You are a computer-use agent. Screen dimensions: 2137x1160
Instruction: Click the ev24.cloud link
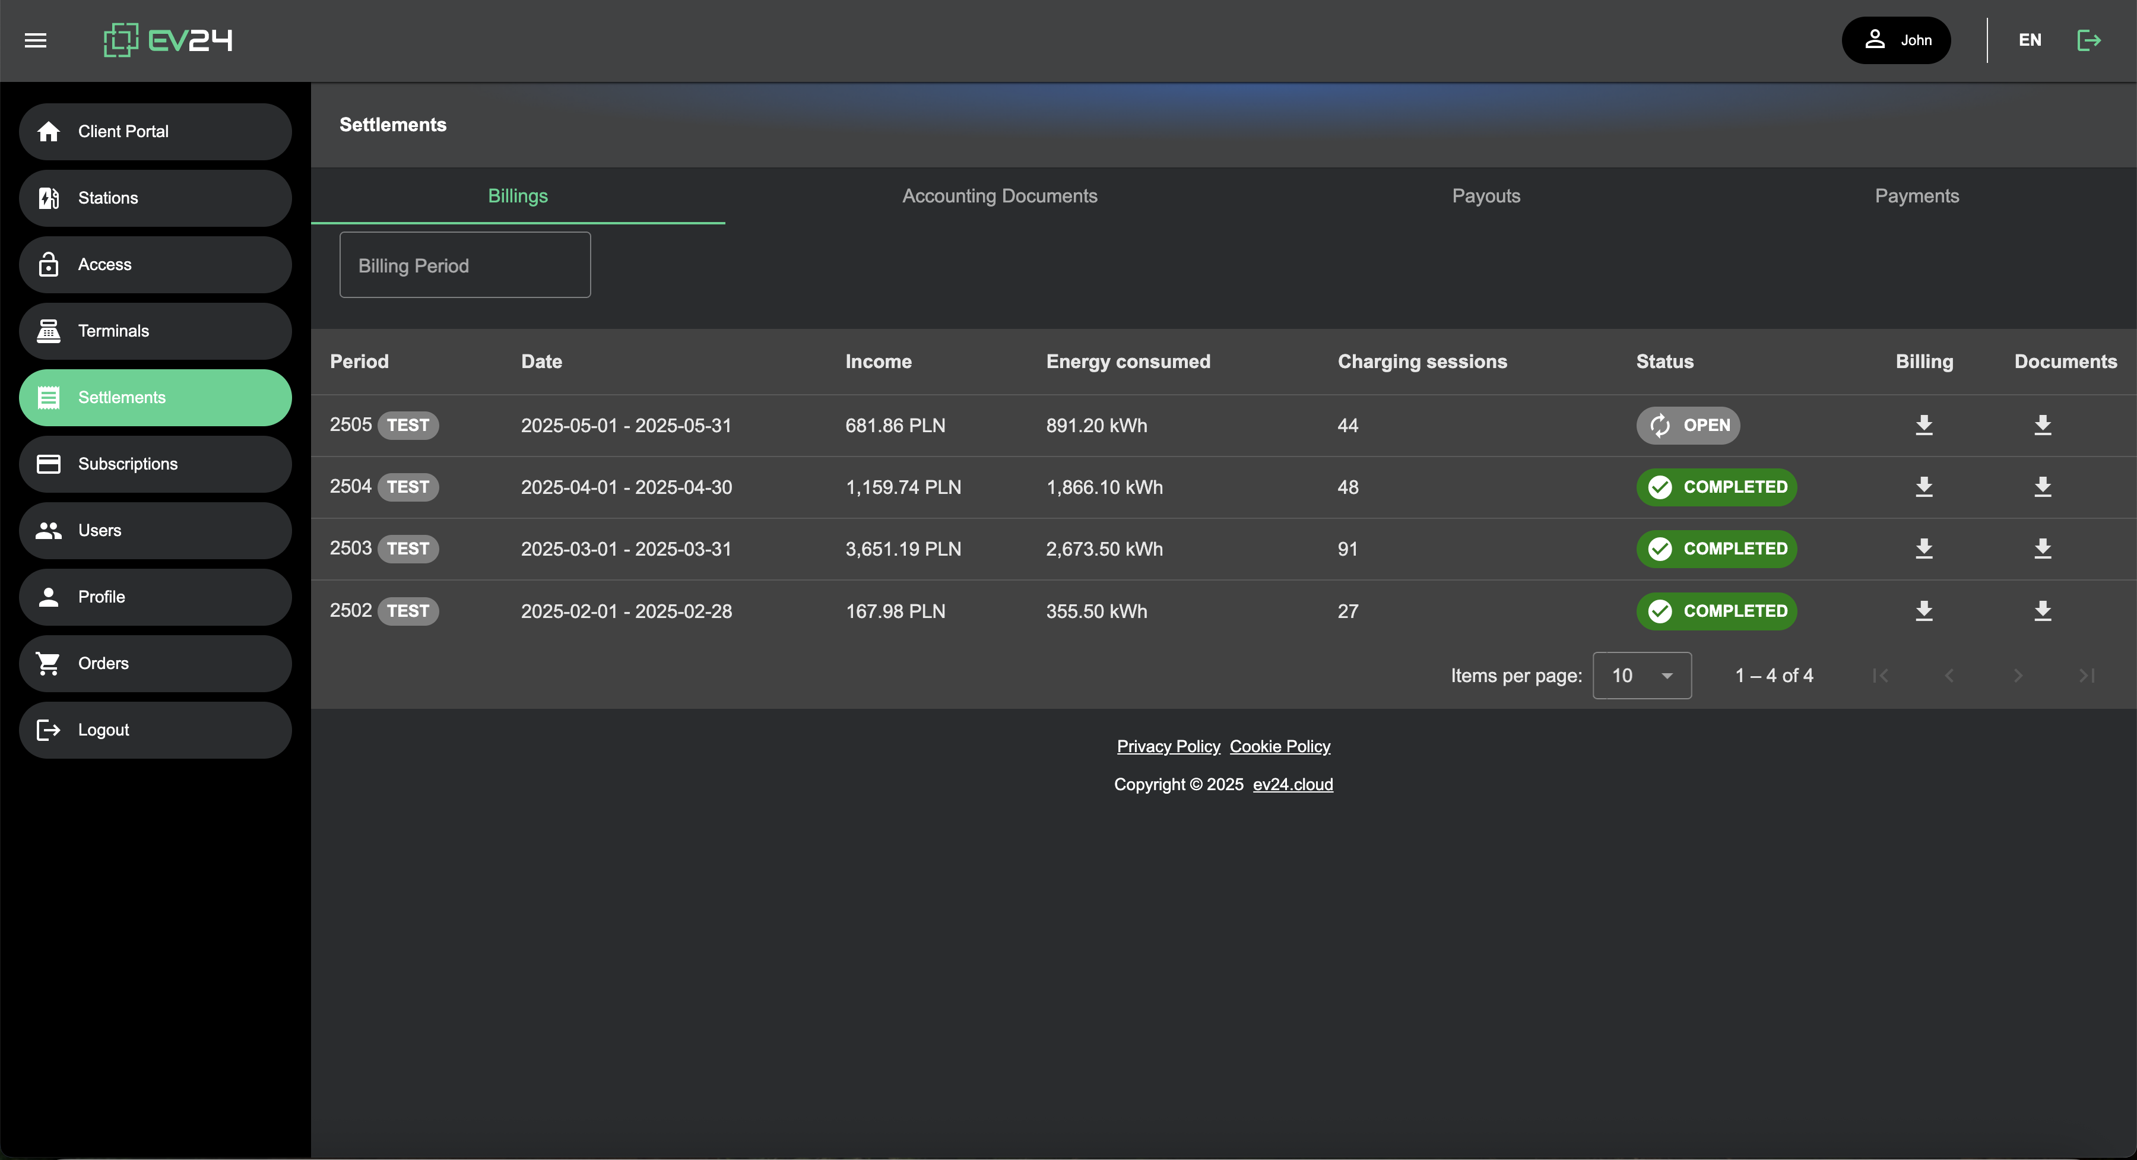1292,784
